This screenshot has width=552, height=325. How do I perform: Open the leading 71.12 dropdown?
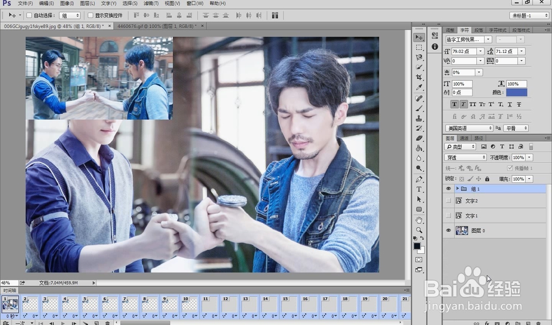(522, 51)
